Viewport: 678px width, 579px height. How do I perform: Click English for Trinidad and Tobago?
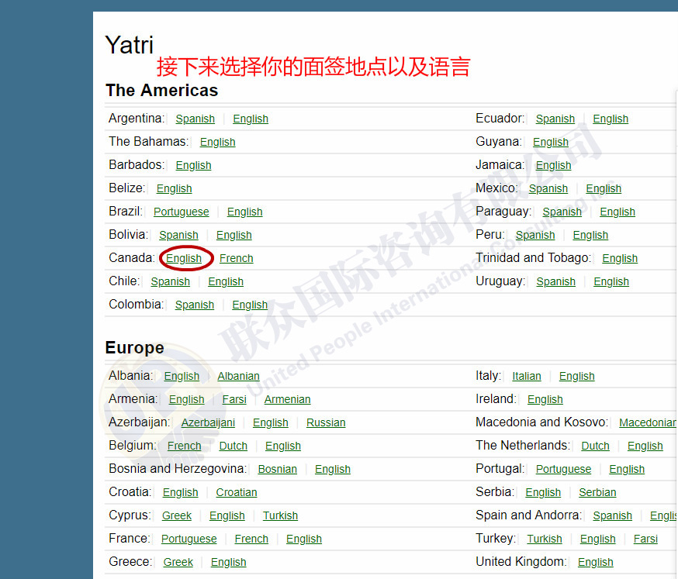[619, 258]
